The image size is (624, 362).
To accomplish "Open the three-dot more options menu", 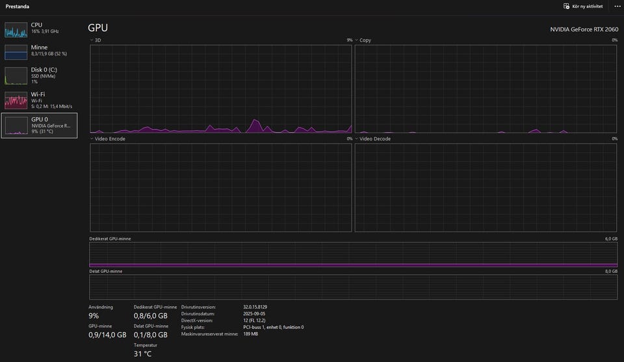I will pos(617,6).
